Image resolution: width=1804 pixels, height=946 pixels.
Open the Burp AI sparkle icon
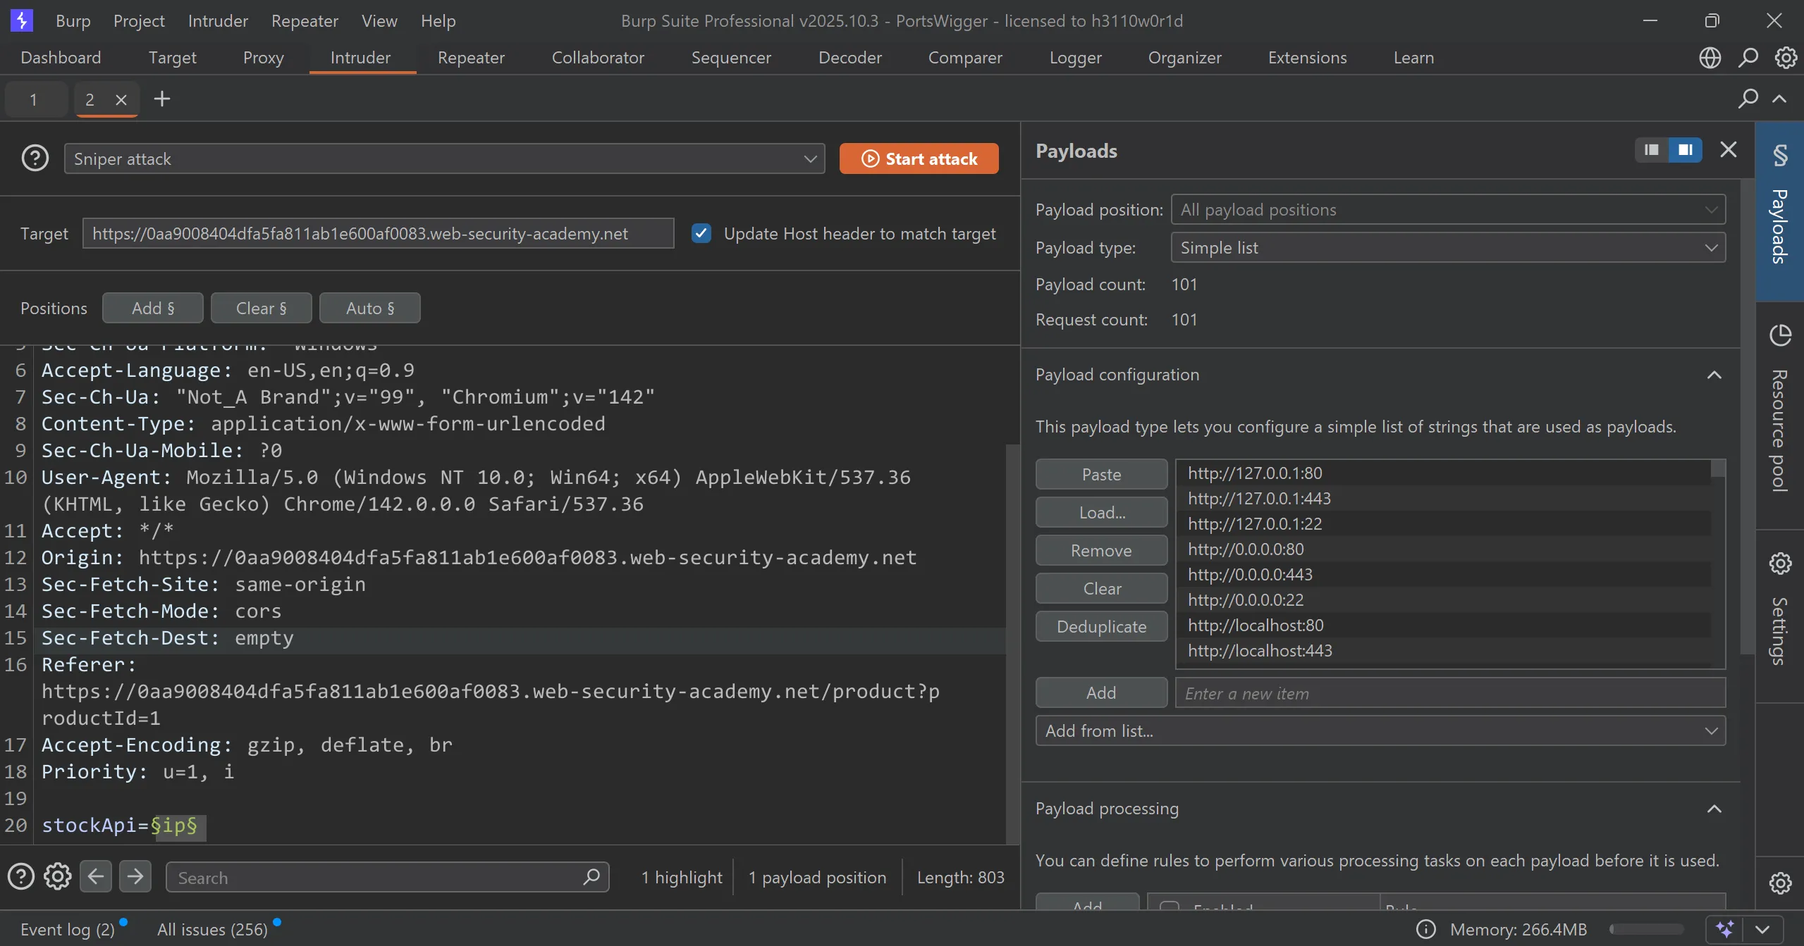[x=1724, y=929]
